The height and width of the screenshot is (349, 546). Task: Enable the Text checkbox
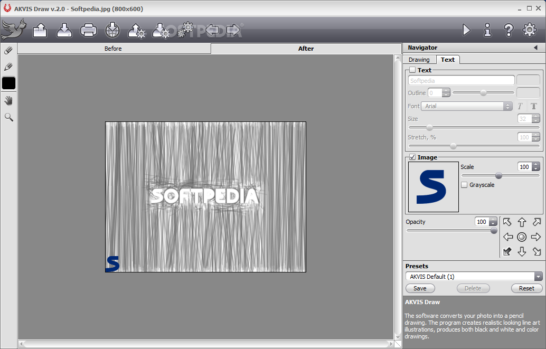click(x=412, y=70)
